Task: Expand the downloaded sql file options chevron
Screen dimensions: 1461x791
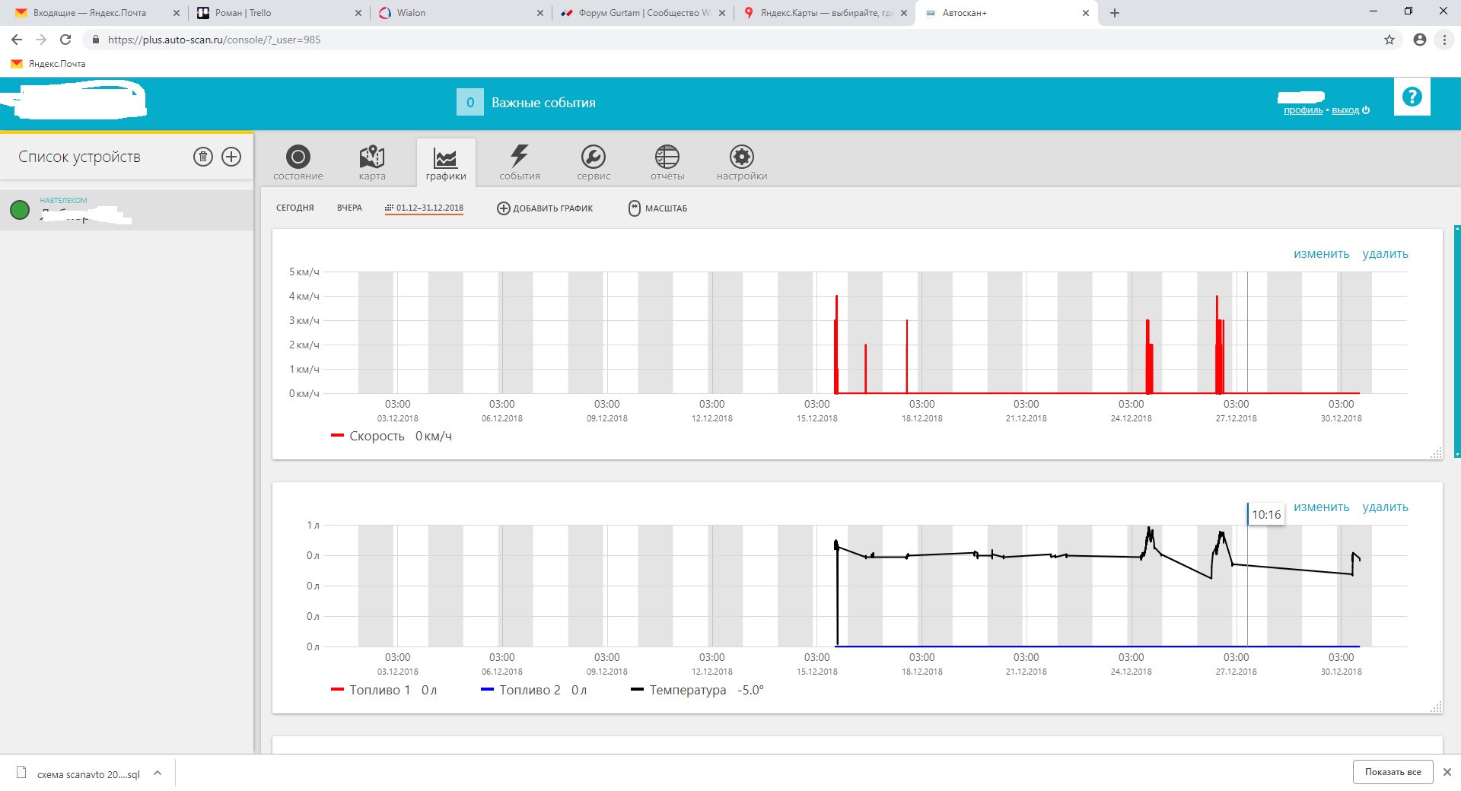Action: tap(158, 773)
